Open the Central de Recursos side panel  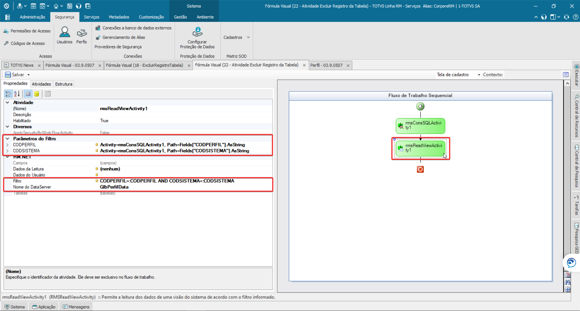coord(576,116)
